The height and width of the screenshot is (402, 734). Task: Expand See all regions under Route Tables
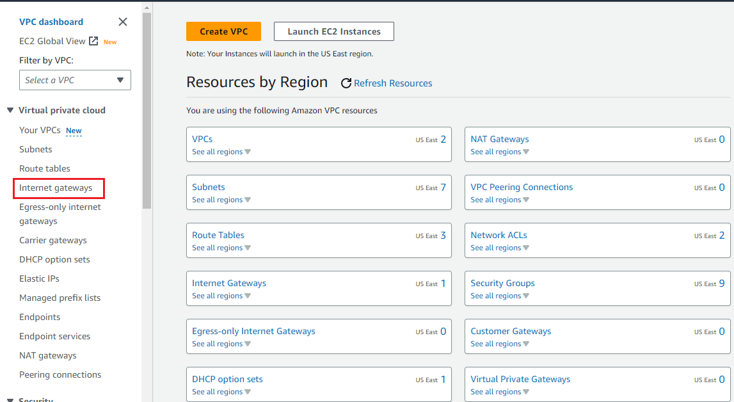point(221,248)
